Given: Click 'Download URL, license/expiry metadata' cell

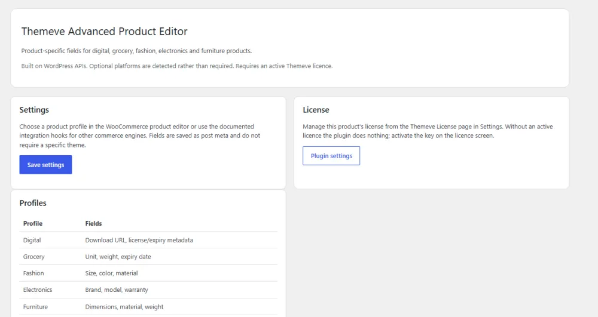Looking at the screenshot, I should [139, 240].
